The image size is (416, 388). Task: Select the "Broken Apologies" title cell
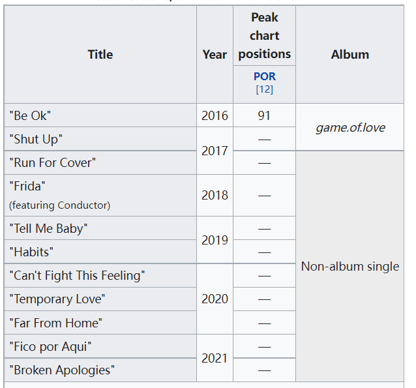(62, 370)
